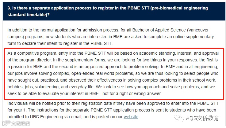This screenshot has height=128, width=226.
Task: Click "standard timetable)?" in the blue header
Action: 29,15
